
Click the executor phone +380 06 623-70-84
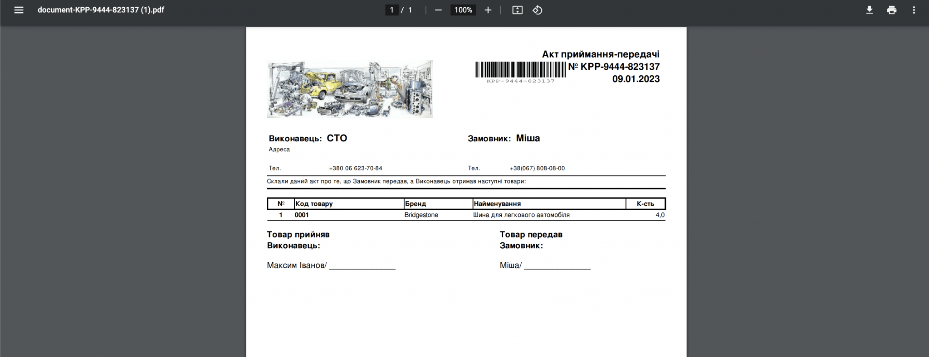[x=356, y=168]
